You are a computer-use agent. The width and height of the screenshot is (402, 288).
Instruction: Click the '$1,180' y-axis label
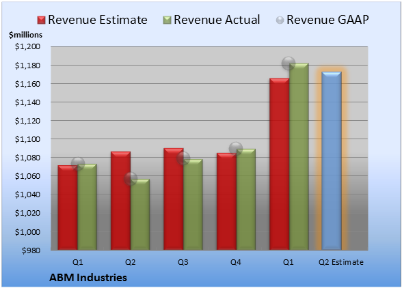pyautogui.click(x=27, y=66)
